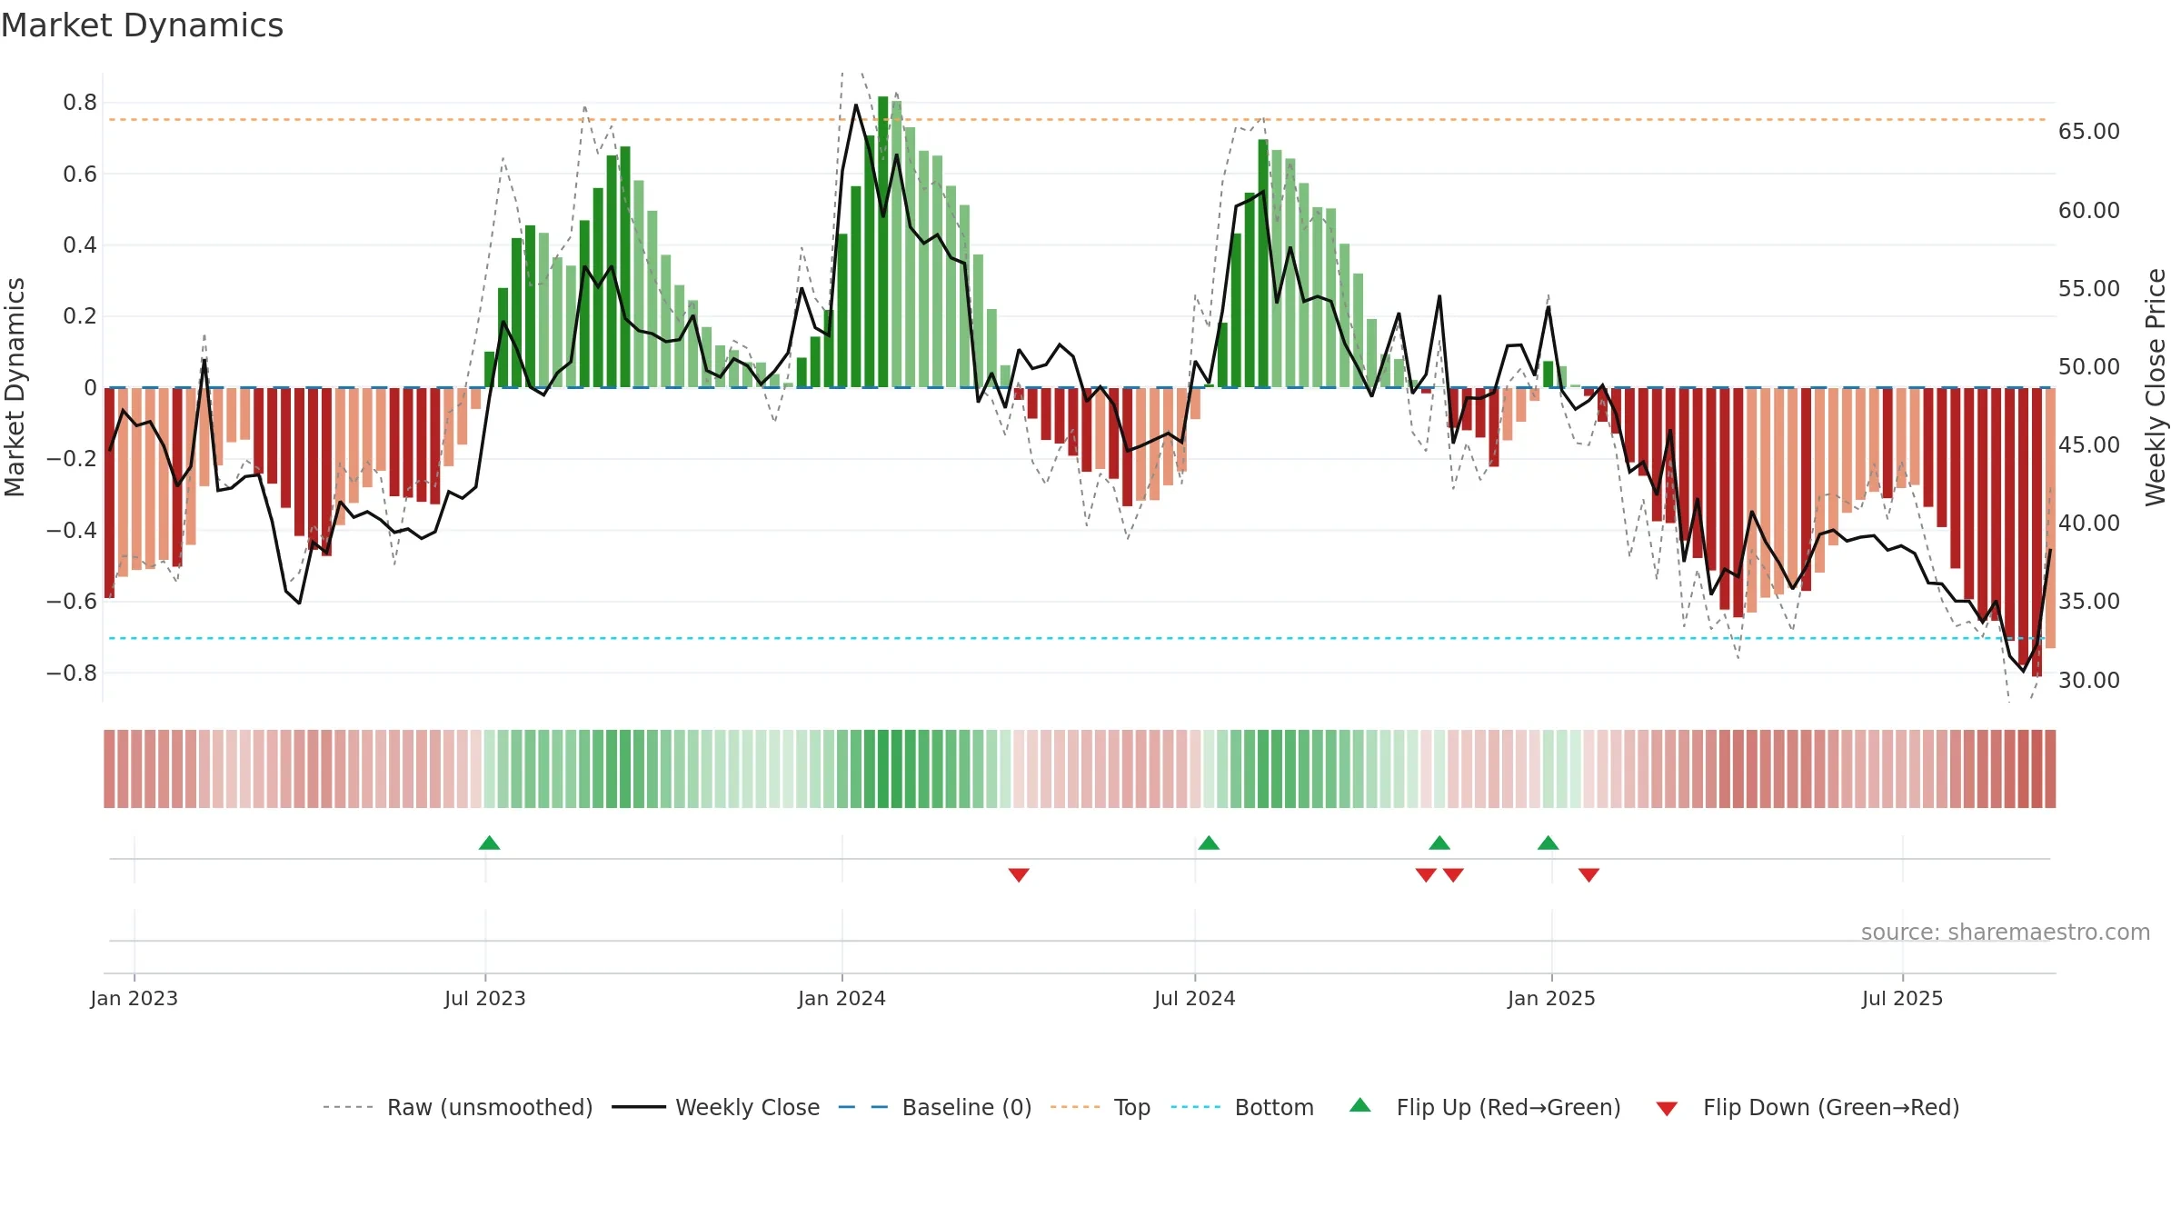Click the Flip Up marker near Jul 2024
The height and width of the screenshot is (1227, 2181).
click(x=1209, y=843)
